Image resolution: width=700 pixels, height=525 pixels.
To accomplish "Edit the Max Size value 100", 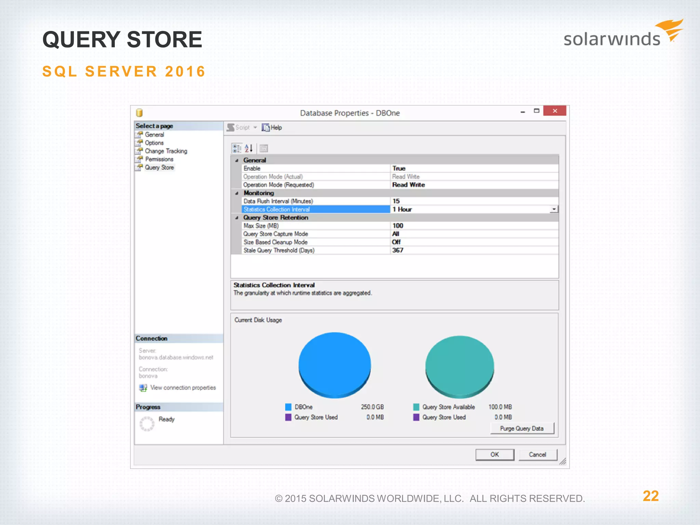I will point(398,226).
